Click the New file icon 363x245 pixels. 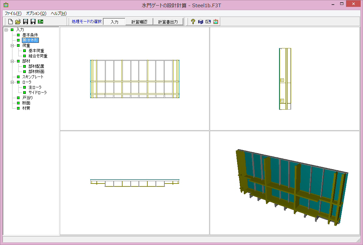pos(10,22)
